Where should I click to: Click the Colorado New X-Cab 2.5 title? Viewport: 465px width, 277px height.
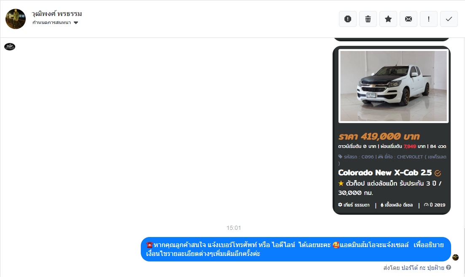[x=385, y=173]
